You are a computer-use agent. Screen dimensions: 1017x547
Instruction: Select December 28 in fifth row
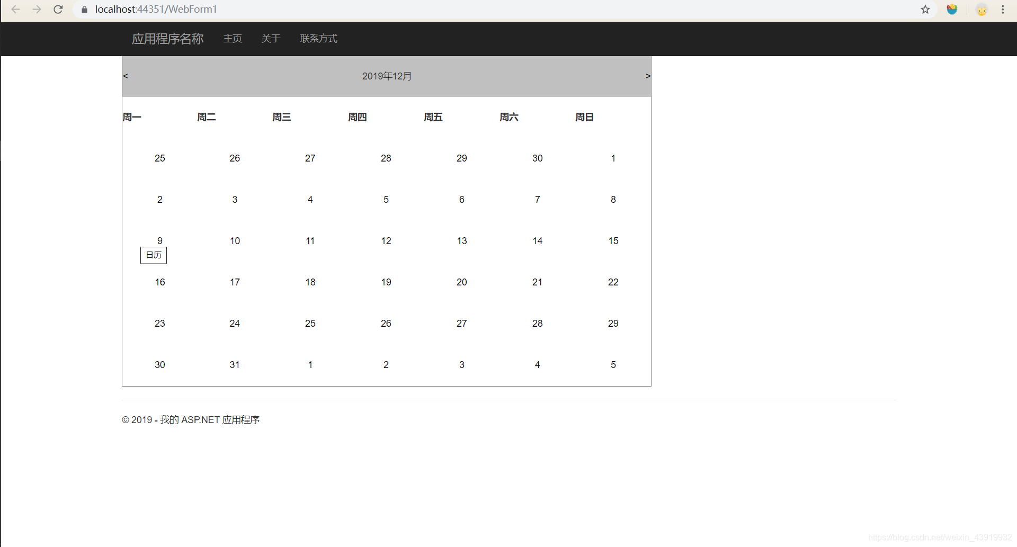[538, 324]
